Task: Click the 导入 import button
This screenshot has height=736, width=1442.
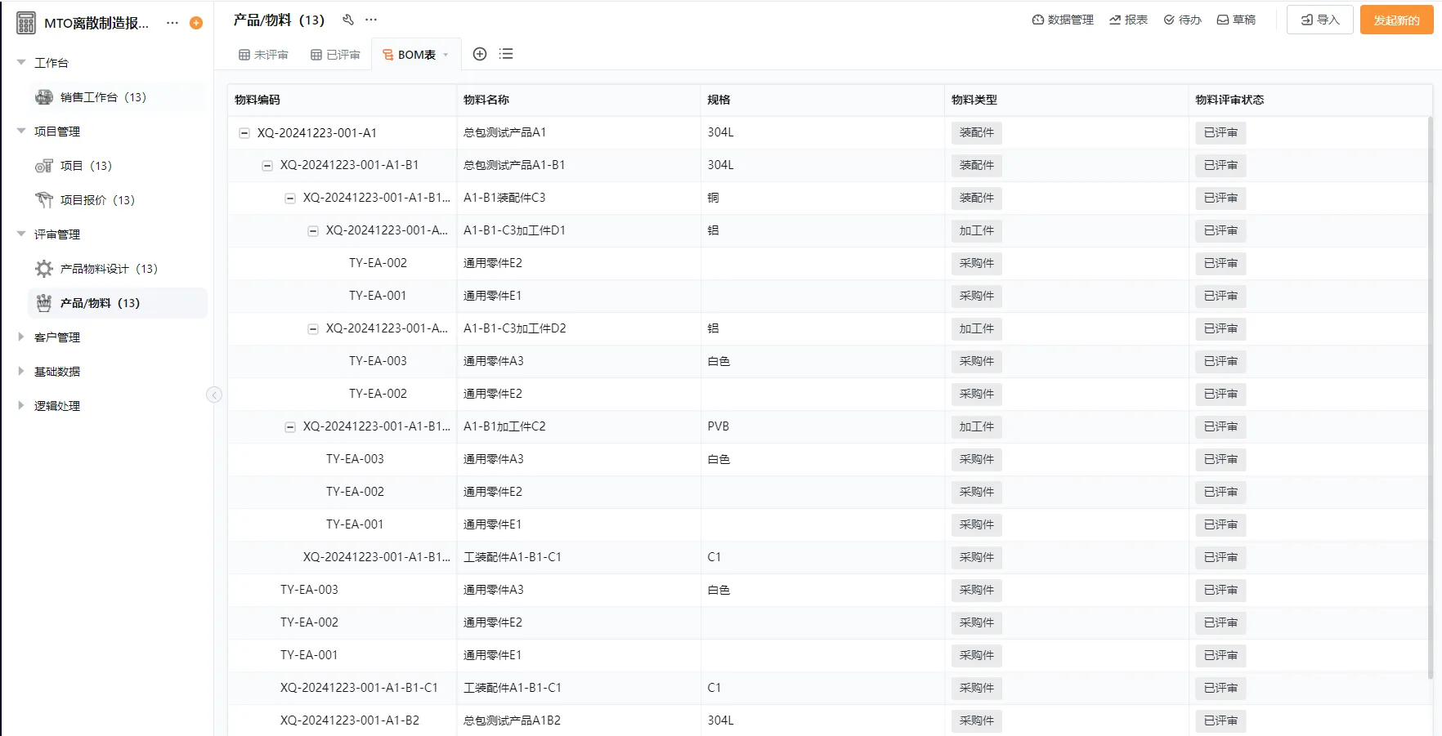Action: pyautogui.click(x=1319, y=19)
